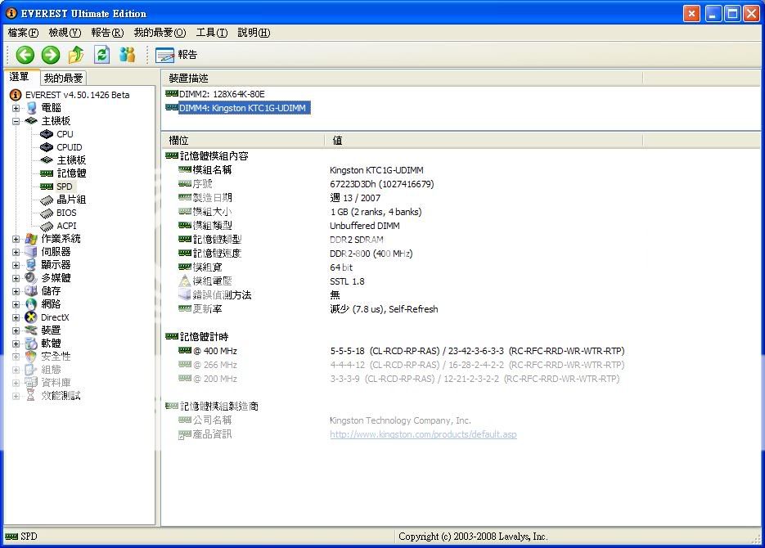
Task: Open the 晶片組 chipset tree item
Action: [x=71, y=200]
